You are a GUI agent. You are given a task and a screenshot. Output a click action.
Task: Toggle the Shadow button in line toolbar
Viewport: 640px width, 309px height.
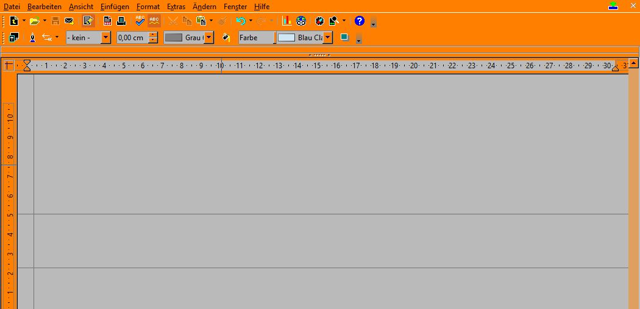pos(344,37)
